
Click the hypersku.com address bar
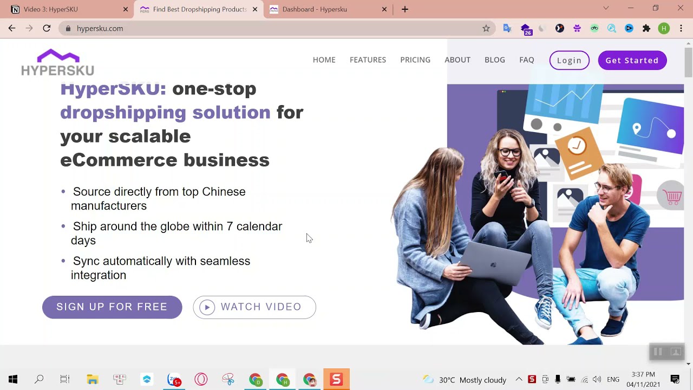coord(276,28)
